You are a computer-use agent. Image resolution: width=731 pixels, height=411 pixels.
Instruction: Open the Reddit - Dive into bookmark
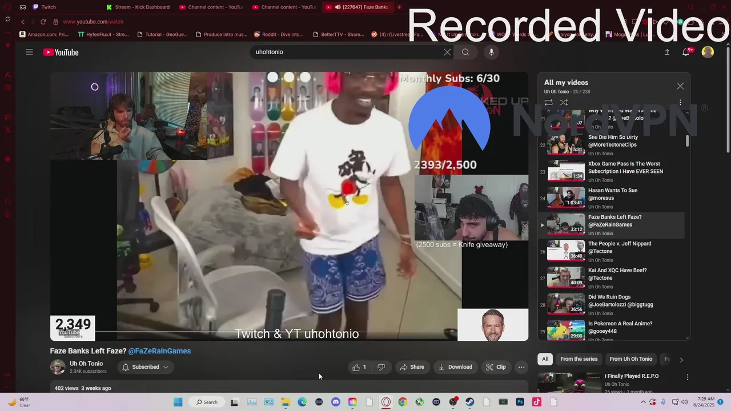(x=279, y=34)
